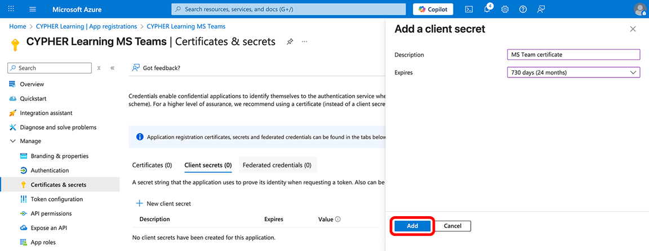Viewport: 649px width, 251px height.
Task: Open CYPHER Learning MS Teams breadcrumb
Action: pyautogui.click(x=186, y=26)
